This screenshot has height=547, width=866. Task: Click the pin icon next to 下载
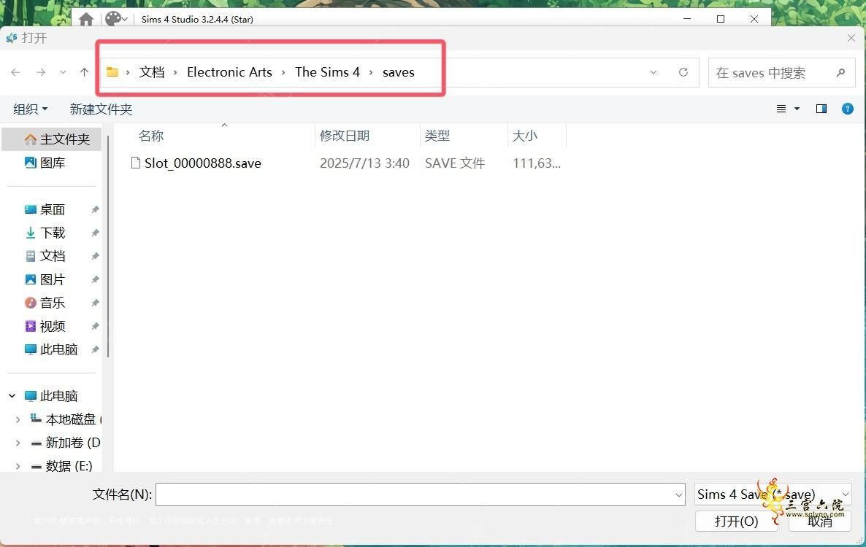[95, 233]
